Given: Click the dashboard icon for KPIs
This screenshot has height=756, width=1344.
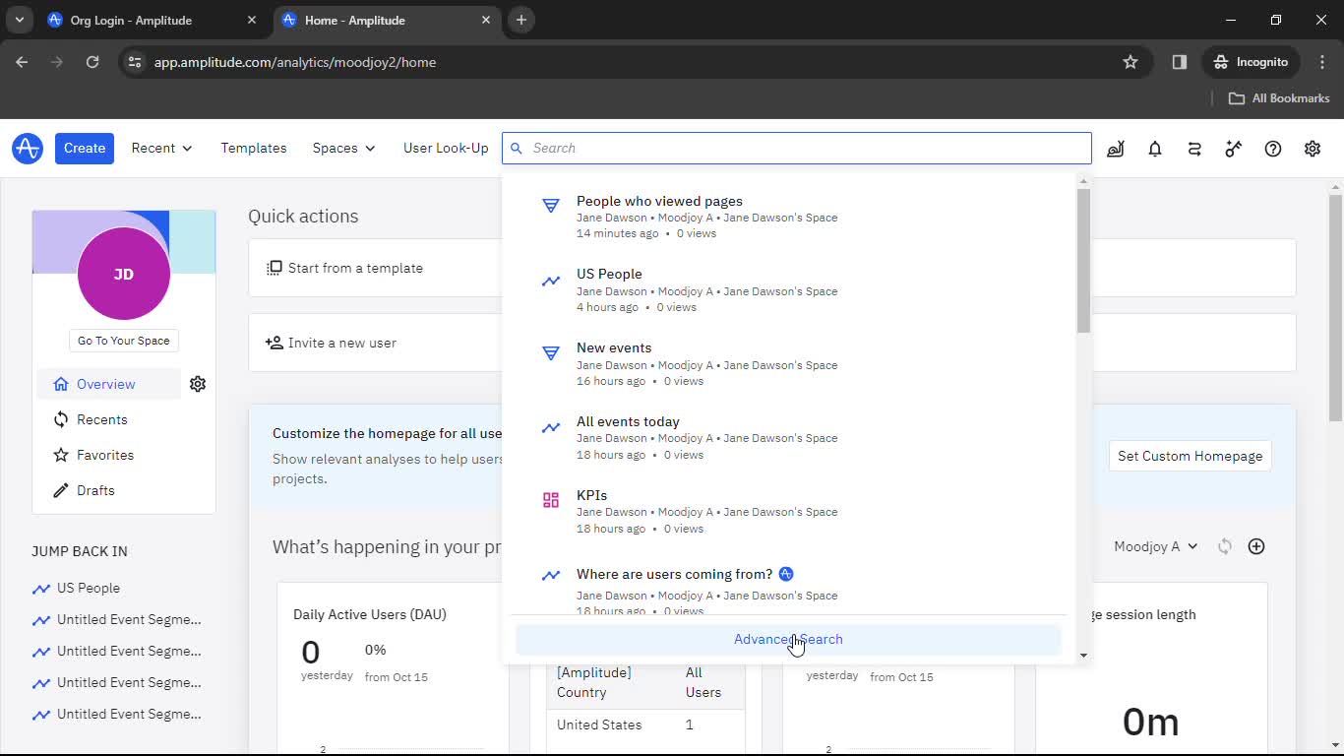Looking at the screenshot, I should click(551, 500).
